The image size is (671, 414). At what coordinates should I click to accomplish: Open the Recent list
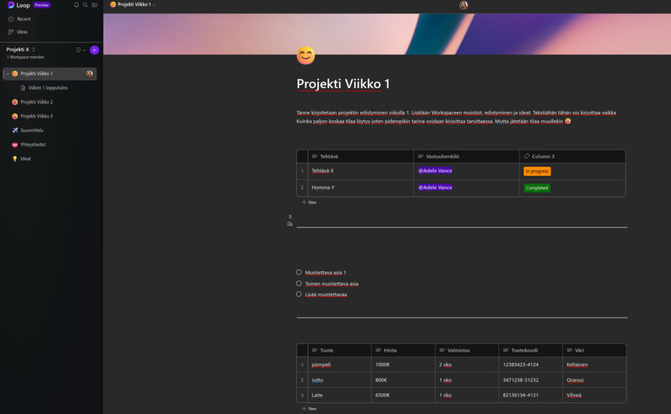click(x=20, y=19)
